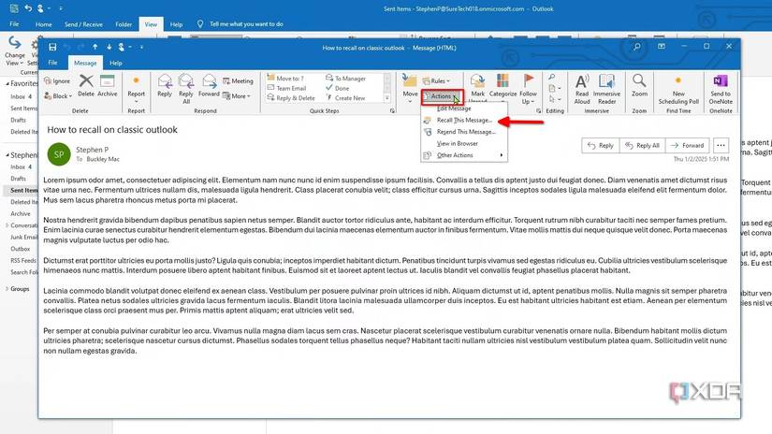Click Change View in main Outlook window

[x=14, y=51]
